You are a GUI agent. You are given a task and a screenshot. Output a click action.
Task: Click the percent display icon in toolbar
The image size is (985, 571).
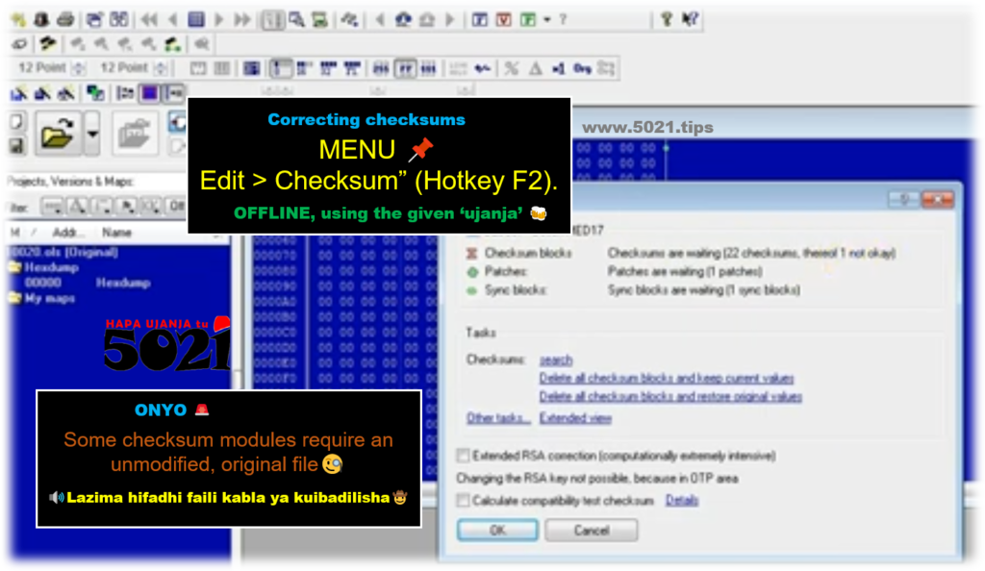[x=511, y=68]
